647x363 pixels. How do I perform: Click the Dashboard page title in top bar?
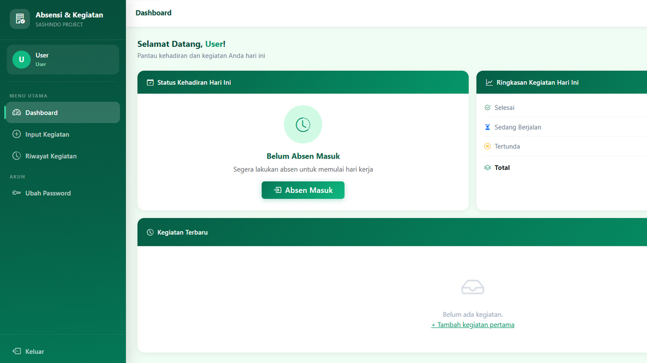(x=154, y=13)
